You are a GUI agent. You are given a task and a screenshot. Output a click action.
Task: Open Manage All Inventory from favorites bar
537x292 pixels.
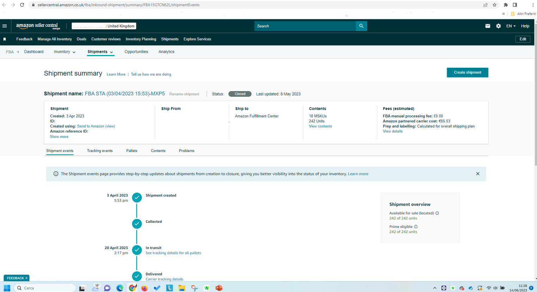tap(55, 39)
